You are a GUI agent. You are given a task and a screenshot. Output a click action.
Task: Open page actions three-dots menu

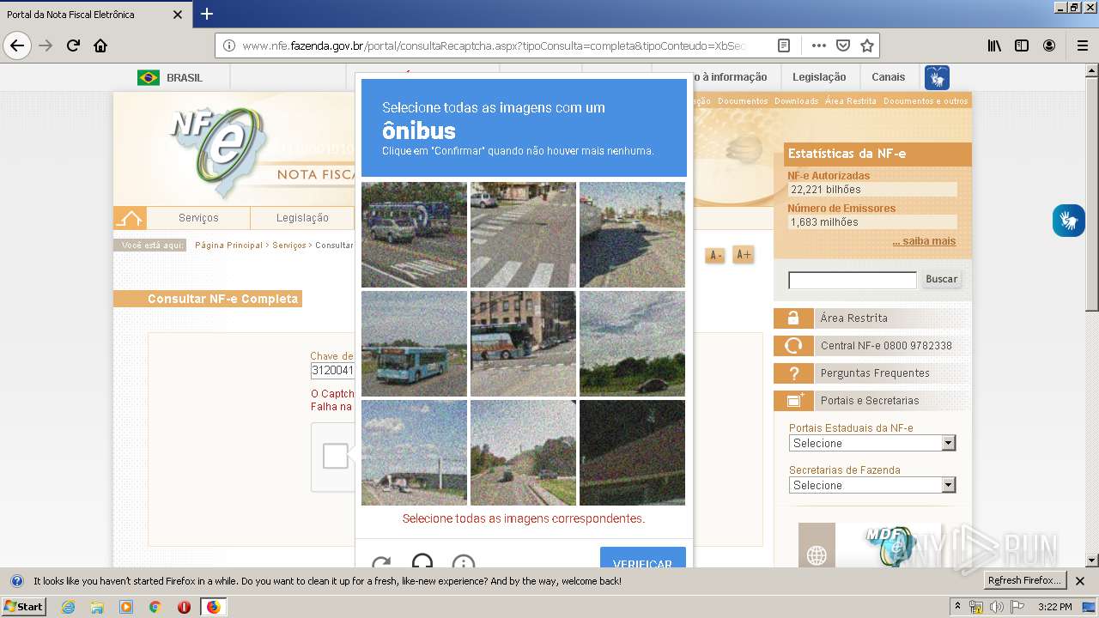point(818,45)
